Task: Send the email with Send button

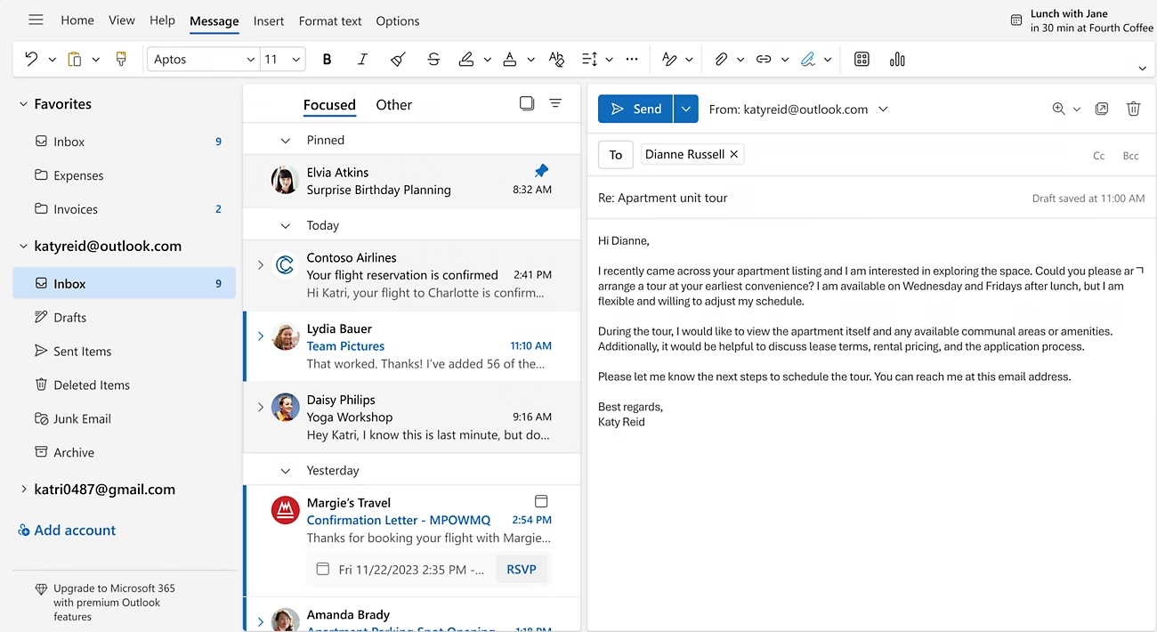Action: 635,109
